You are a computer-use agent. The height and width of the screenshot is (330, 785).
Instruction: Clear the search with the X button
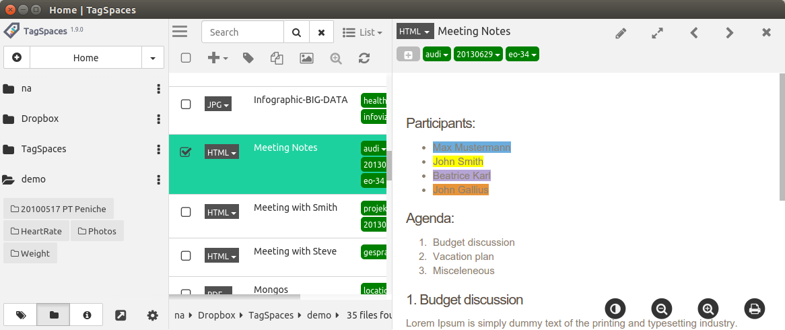[x=321, y=32]
